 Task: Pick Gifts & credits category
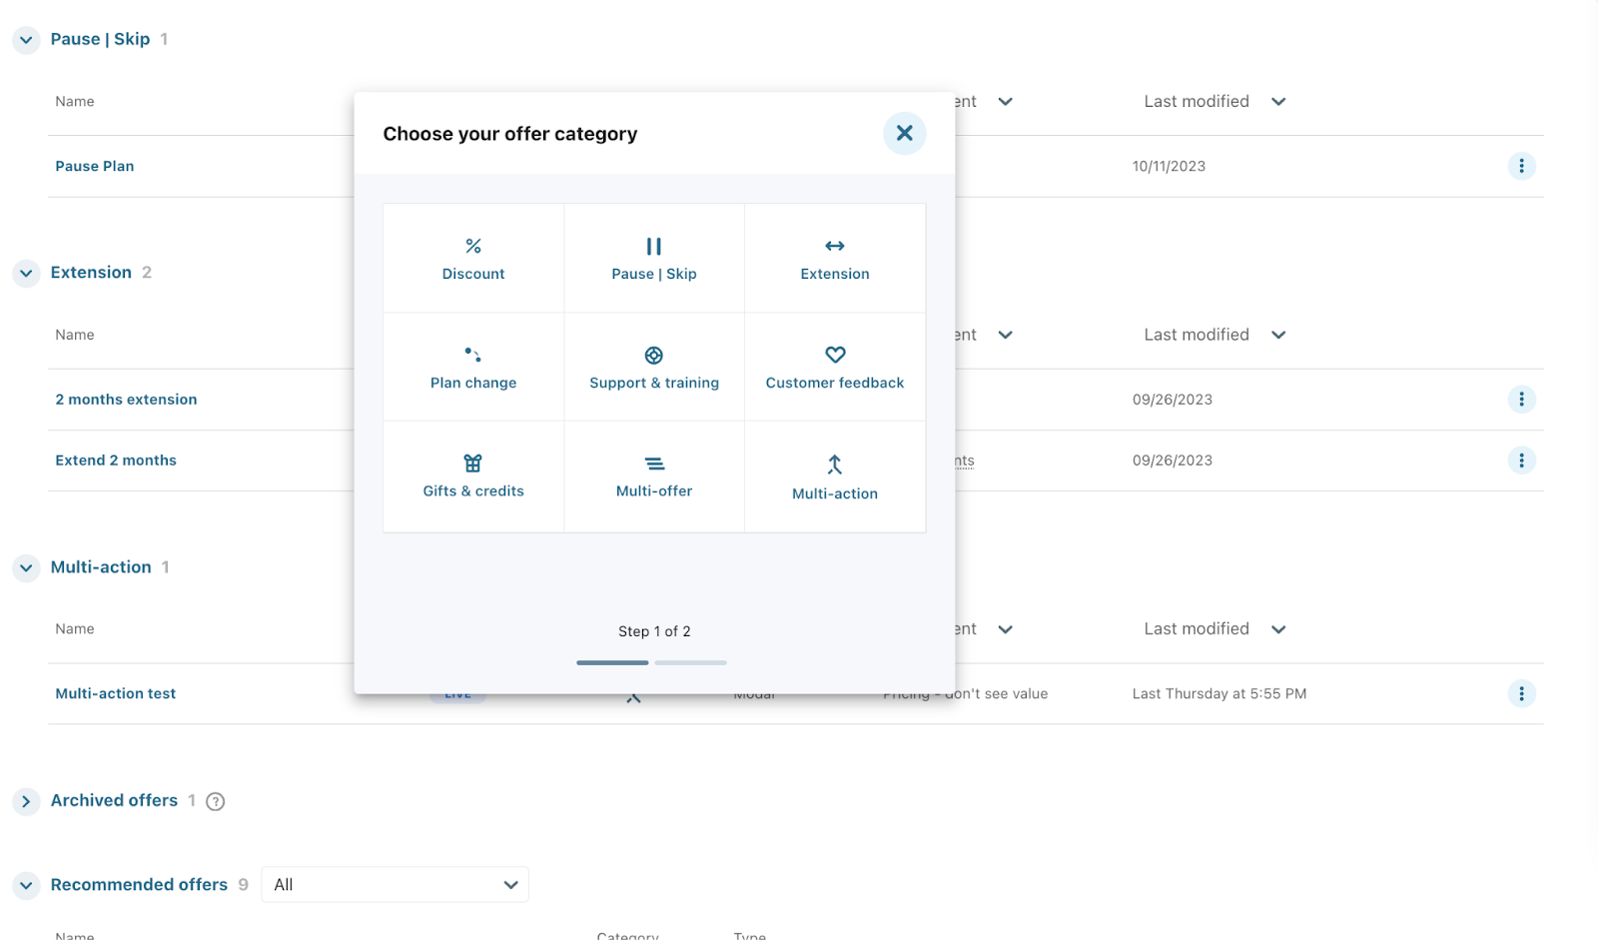pos(473,476)
